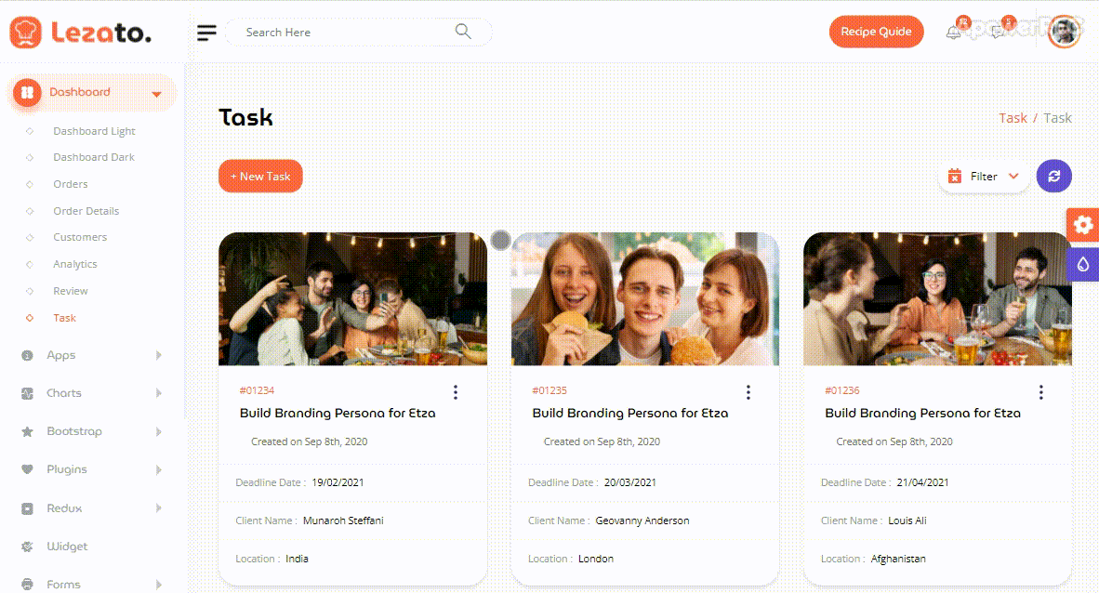Go to Order Details menu item

coord(86,211)
